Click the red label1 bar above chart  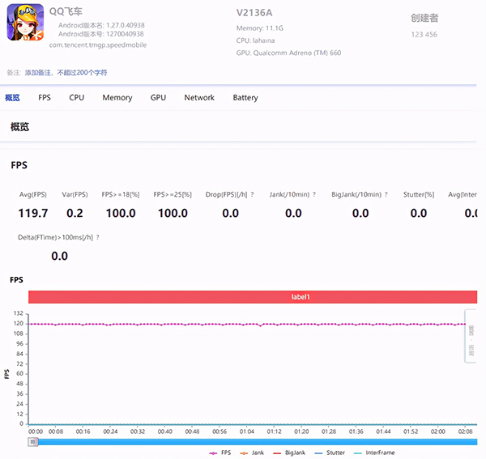[x=252, y=297]
